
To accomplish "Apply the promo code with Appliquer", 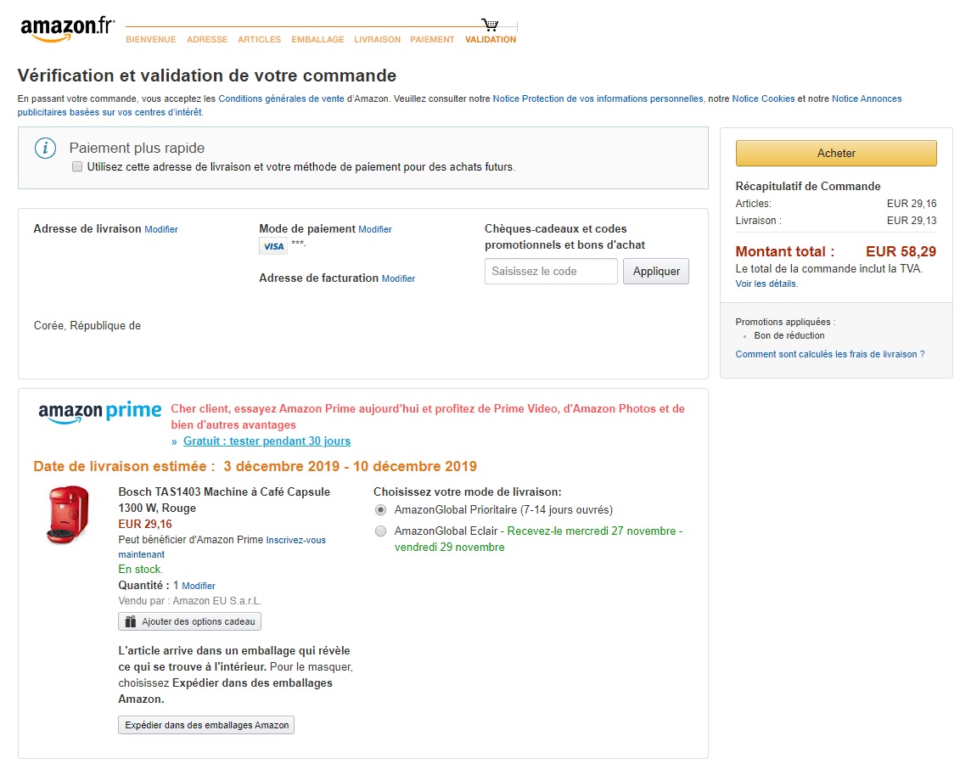I will 656,272.
